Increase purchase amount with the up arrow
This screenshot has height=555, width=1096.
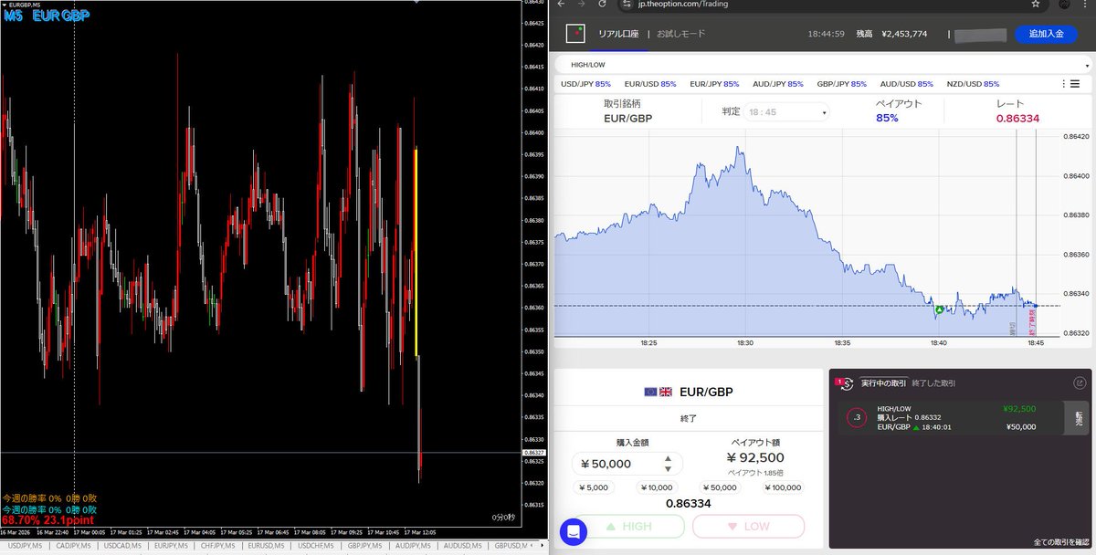pos(668,459)
